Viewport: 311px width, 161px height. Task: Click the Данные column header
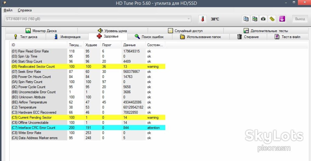click(x=134, y=45)
